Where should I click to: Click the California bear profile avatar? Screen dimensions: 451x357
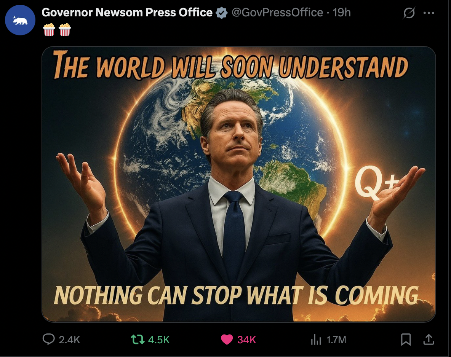[20, 20]
